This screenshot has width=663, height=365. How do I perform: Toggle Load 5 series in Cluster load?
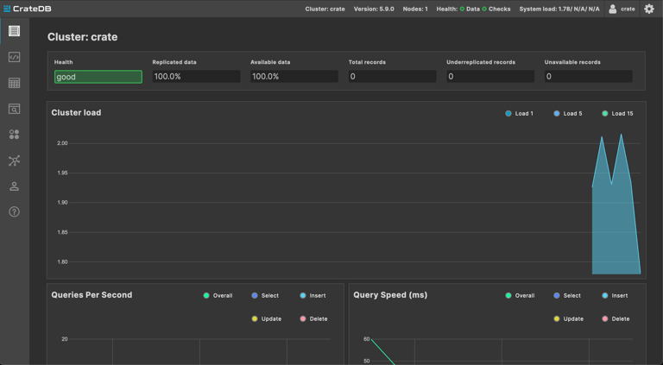click(x=568, y=113)
